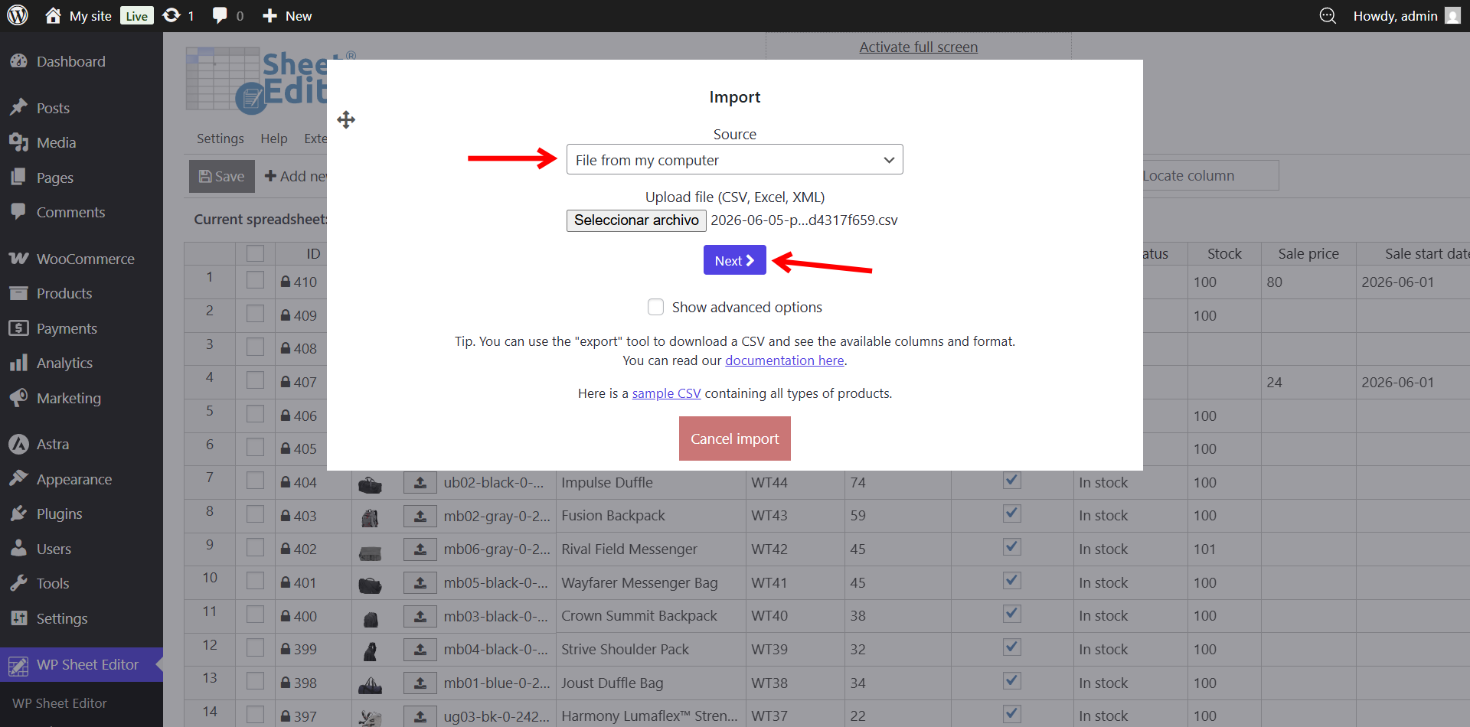Open the Help menu of Sheet Editor
Viewport: 1470px width, 727px height.
273,139
